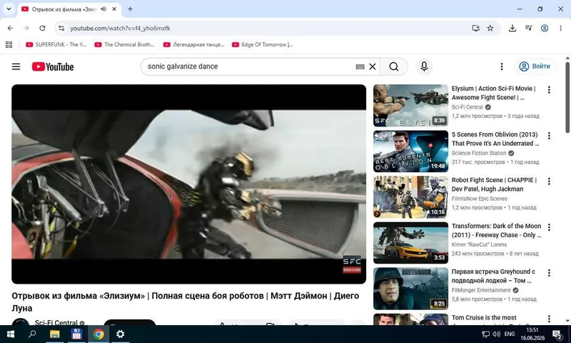Open File Explorer from taskbar
The image size is (571, 343).
tap(55, 334)
